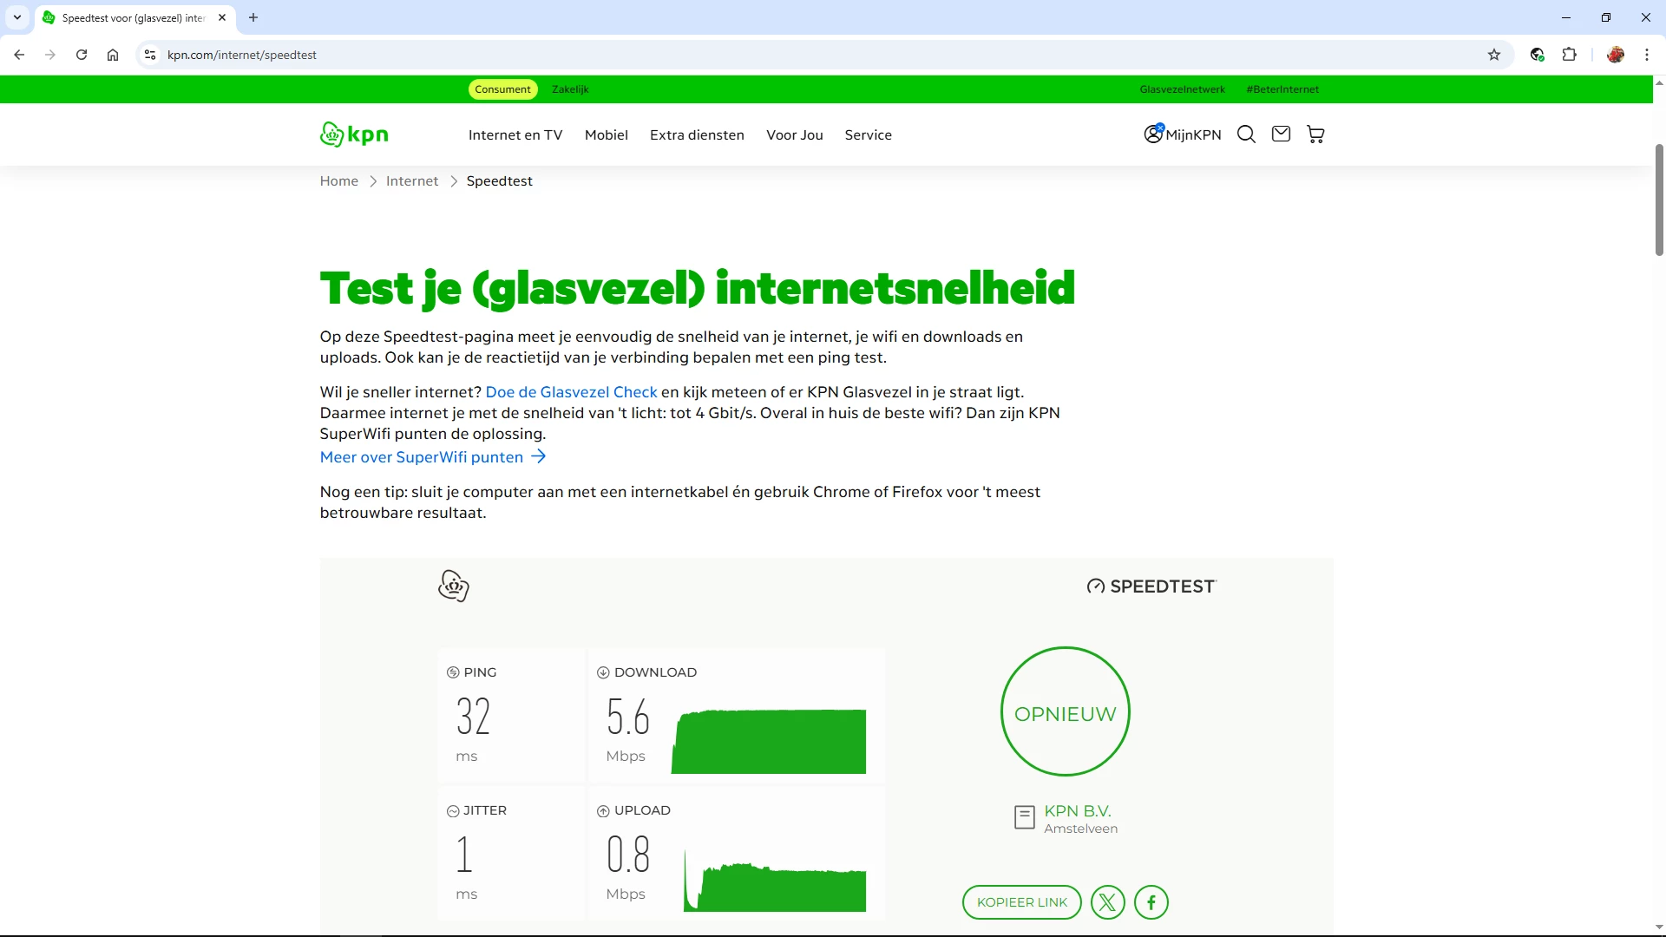Click the KPN logo in header
Viewport: 1666px width, 937px height.
click(x=354, y=134)
